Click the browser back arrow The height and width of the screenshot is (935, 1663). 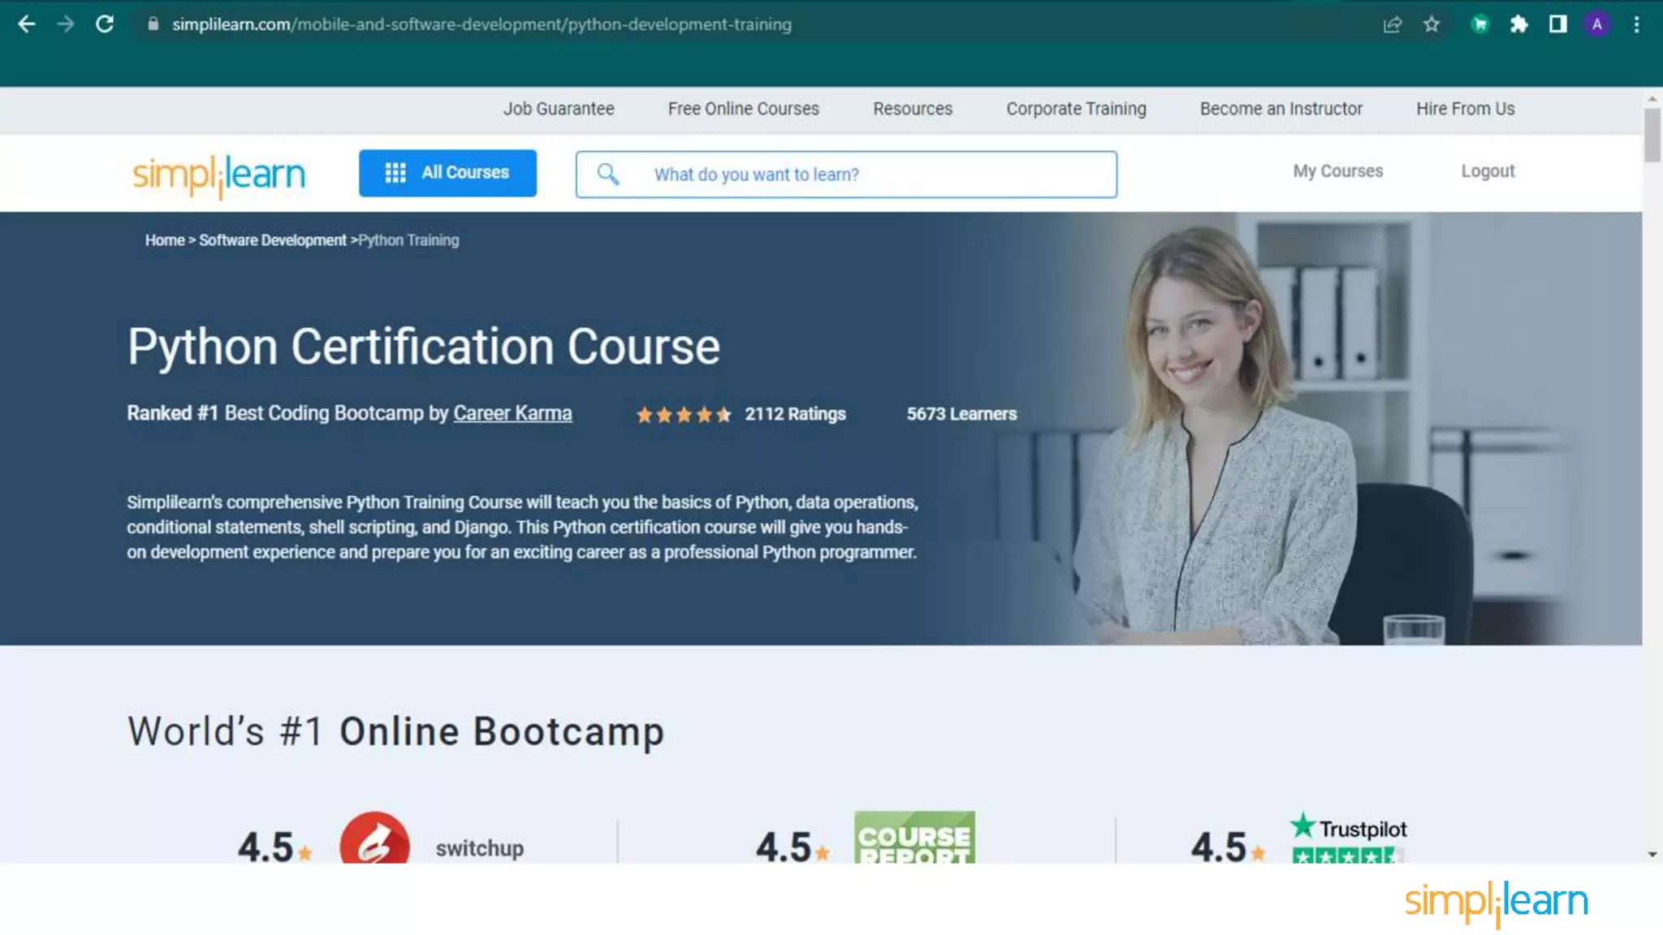26,24
